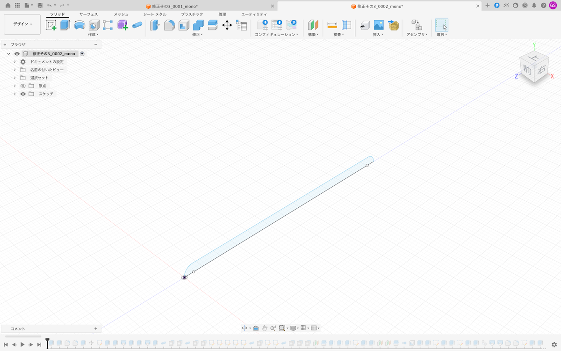The image size is (561, 351).
Task: Select the Measure tool
Action: (x=332, y=25)
